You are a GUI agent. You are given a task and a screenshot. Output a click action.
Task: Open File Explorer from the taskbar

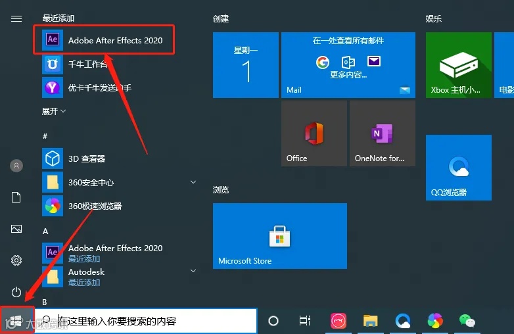(371, 321)
